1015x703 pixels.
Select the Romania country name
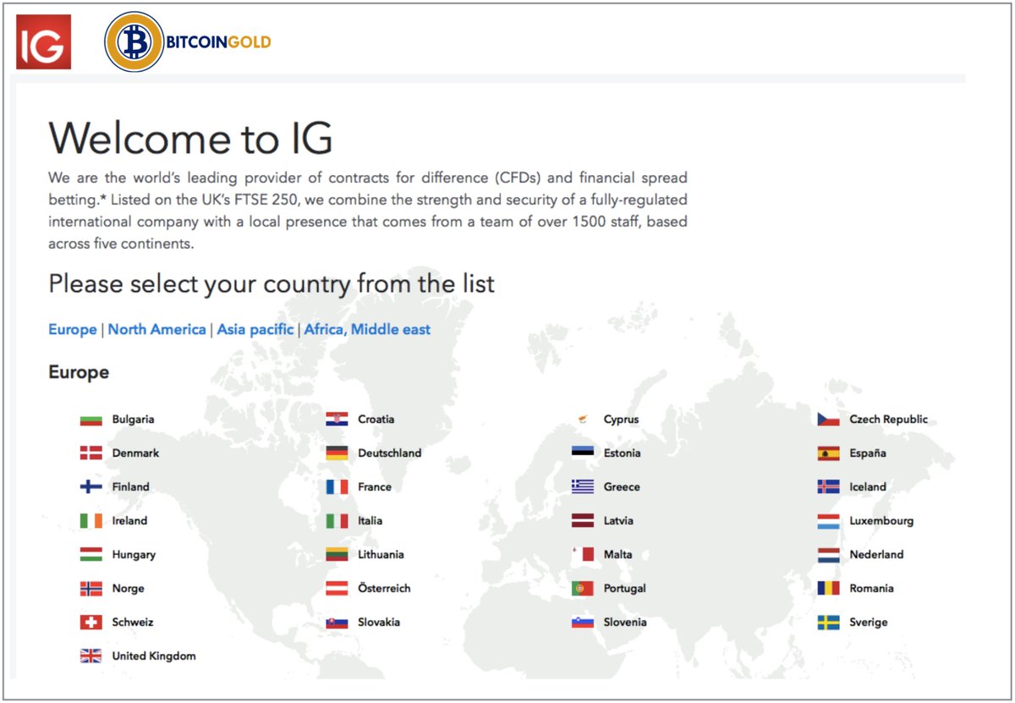[871, 589]
